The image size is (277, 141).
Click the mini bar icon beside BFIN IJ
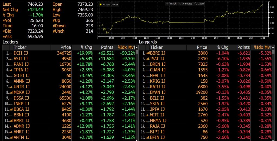148,138
